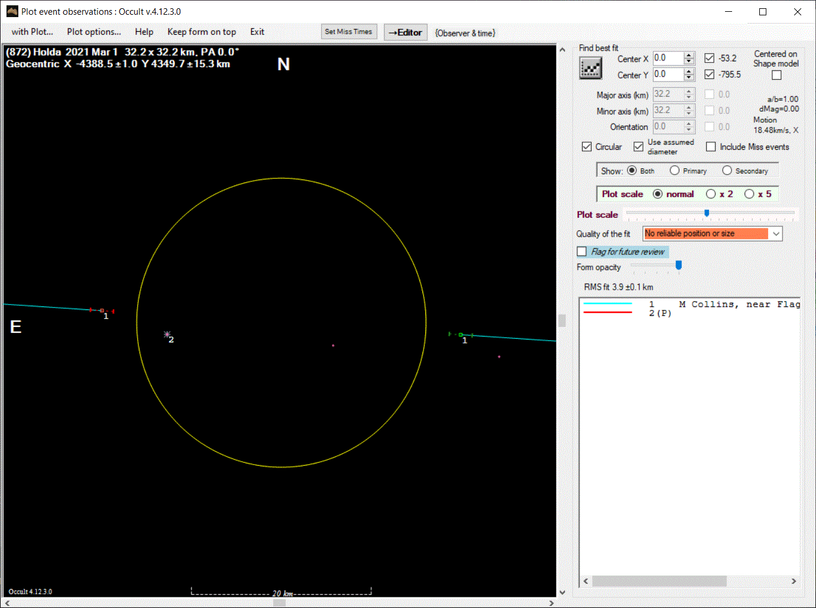Toggle the Use assumed diameter checkbox
816x608 pixels.
[x=638, y=146]
